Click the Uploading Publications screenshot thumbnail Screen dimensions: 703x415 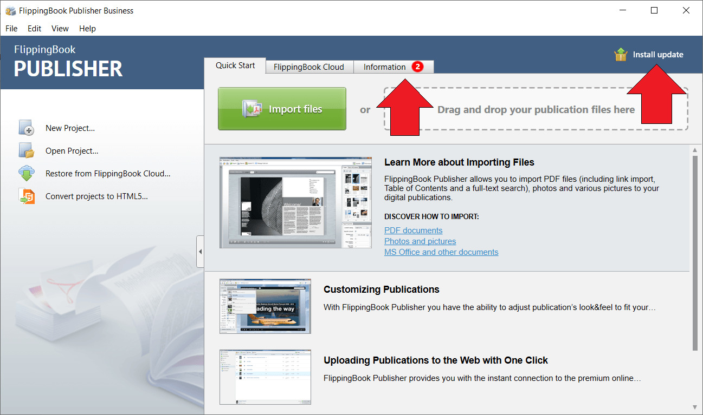(265, 377)
